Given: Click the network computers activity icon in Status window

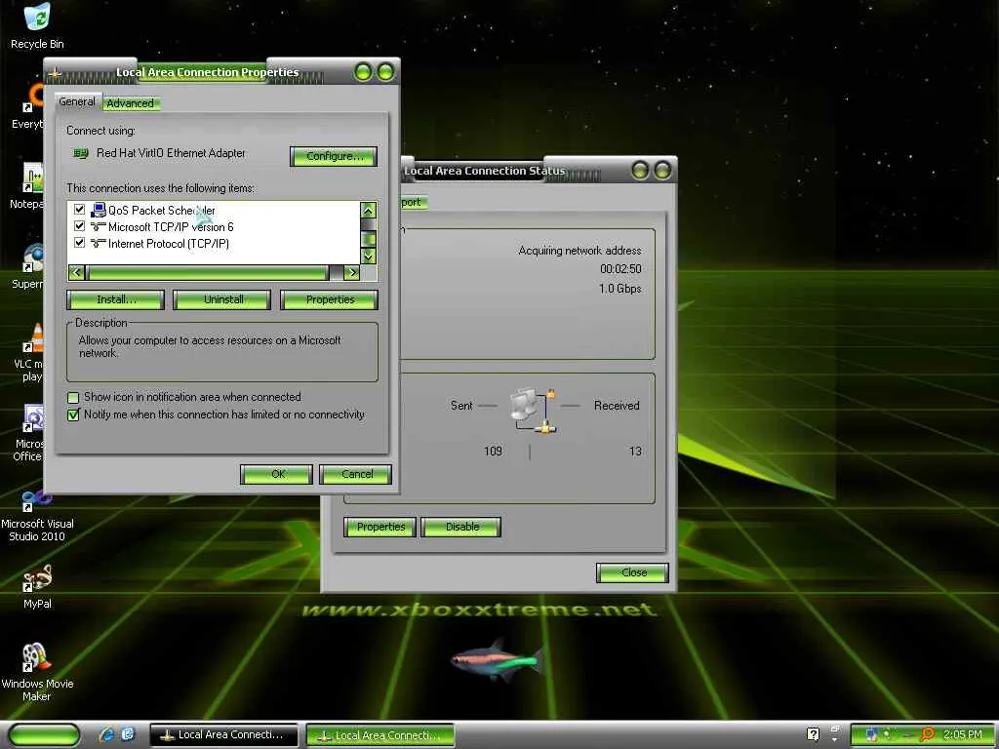Looking at the screenshot, I should click(534, 412).
